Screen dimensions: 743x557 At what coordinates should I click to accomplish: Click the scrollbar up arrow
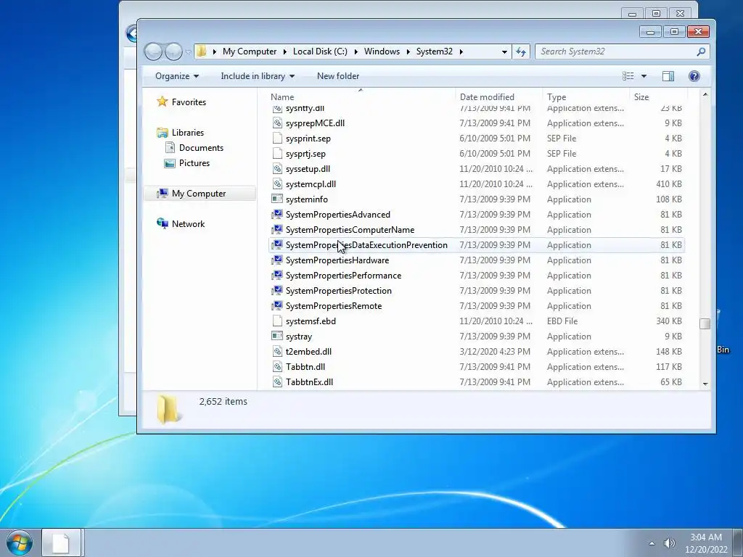(705, 95)
